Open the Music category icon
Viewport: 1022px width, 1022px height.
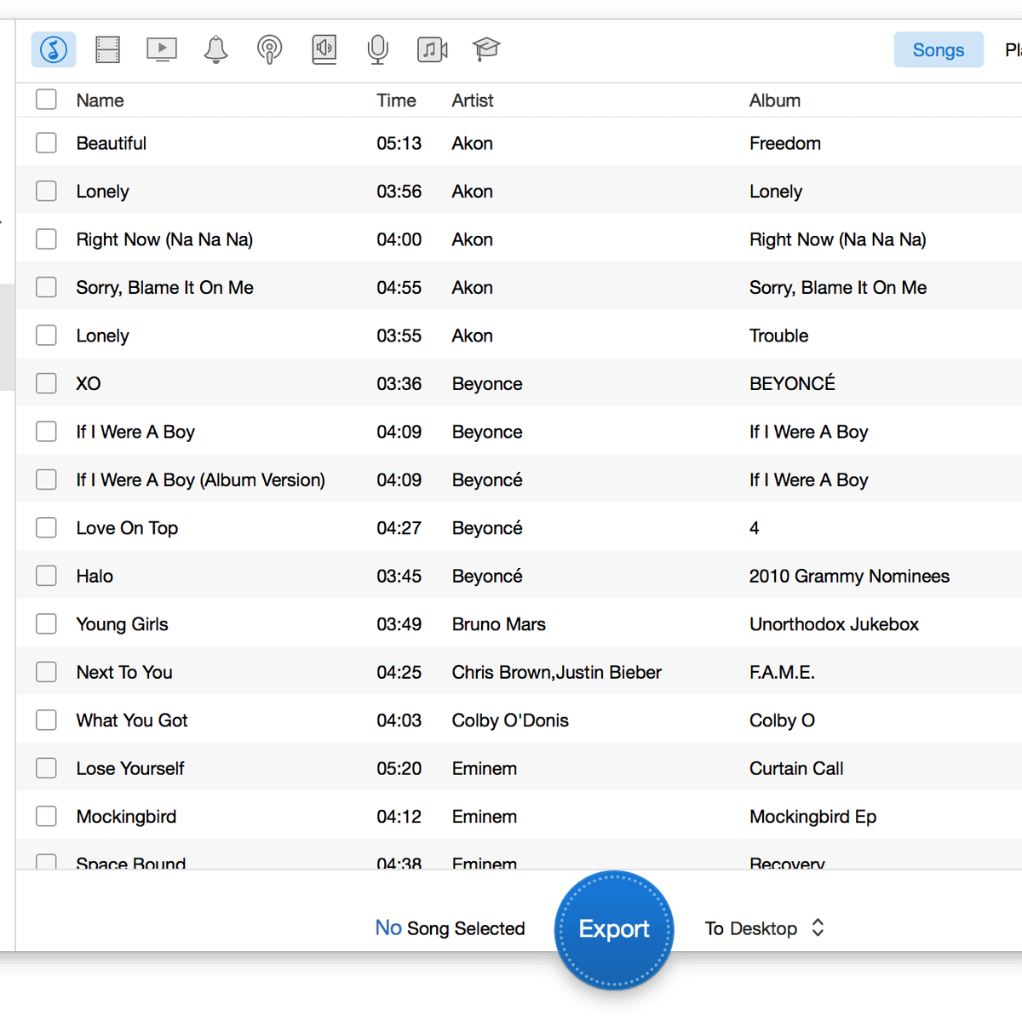54,49
